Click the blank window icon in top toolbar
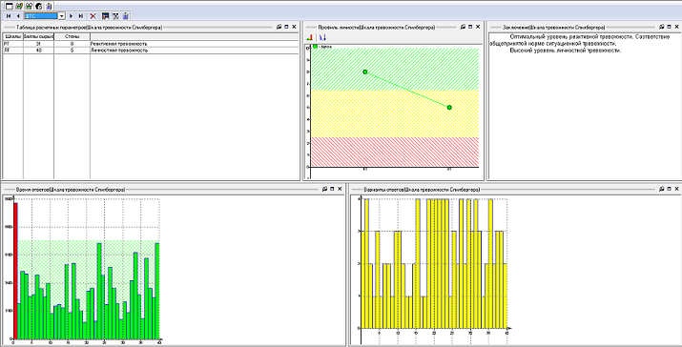 10,6
